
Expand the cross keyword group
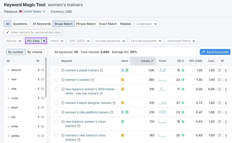tap(8, 98)
